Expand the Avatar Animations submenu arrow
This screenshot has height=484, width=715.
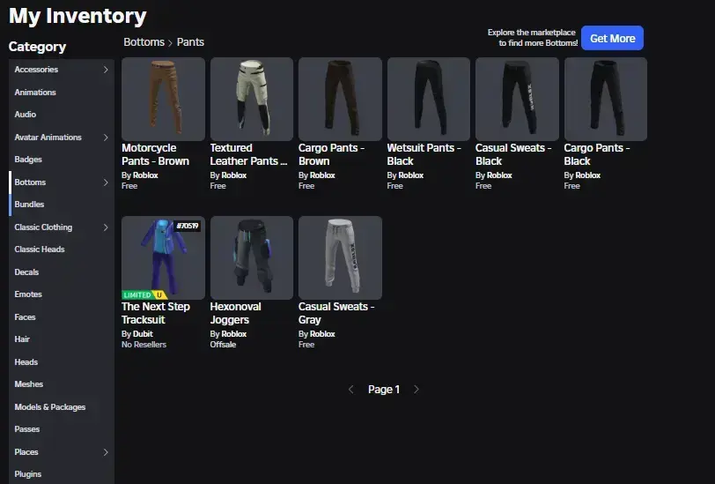tap(106, 138)
